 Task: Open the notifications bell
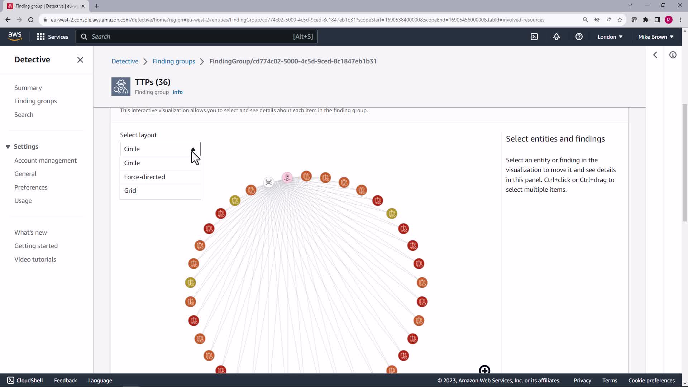(x=556, y=37)
